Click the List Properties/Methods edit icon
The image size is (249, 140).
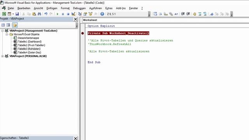coord(155,14)
